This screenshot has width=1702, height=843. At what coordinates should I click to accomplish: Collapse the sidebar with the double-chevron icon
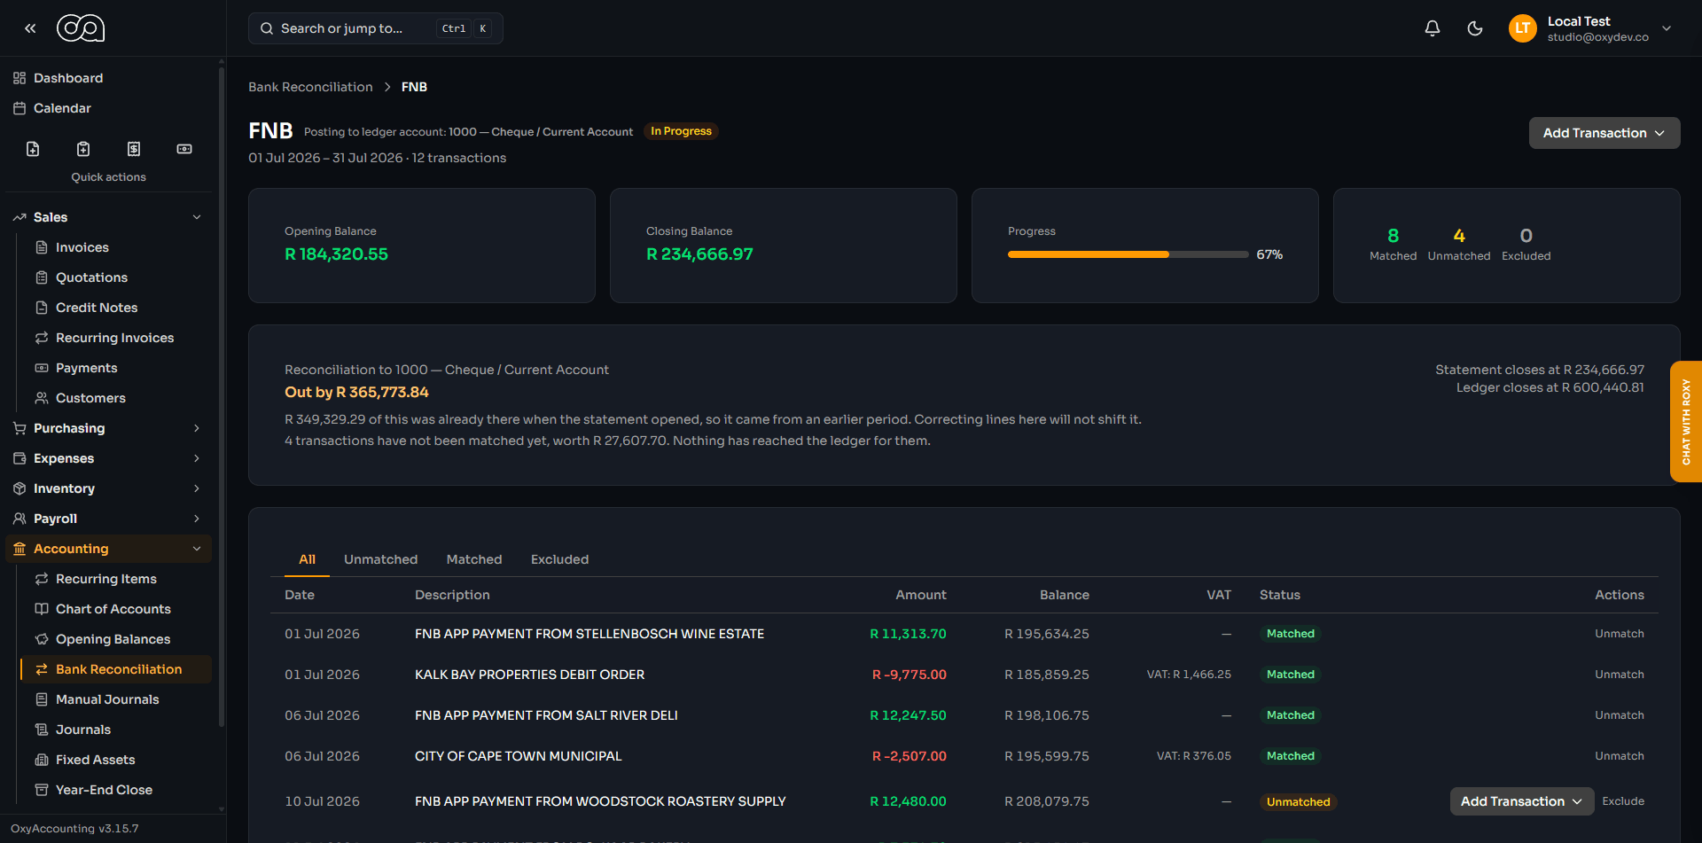tap(30, 28)
